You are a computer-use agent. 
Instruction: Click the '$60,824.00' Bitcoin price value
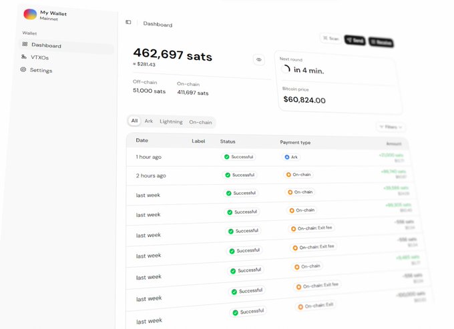click(x=304, y=100)
